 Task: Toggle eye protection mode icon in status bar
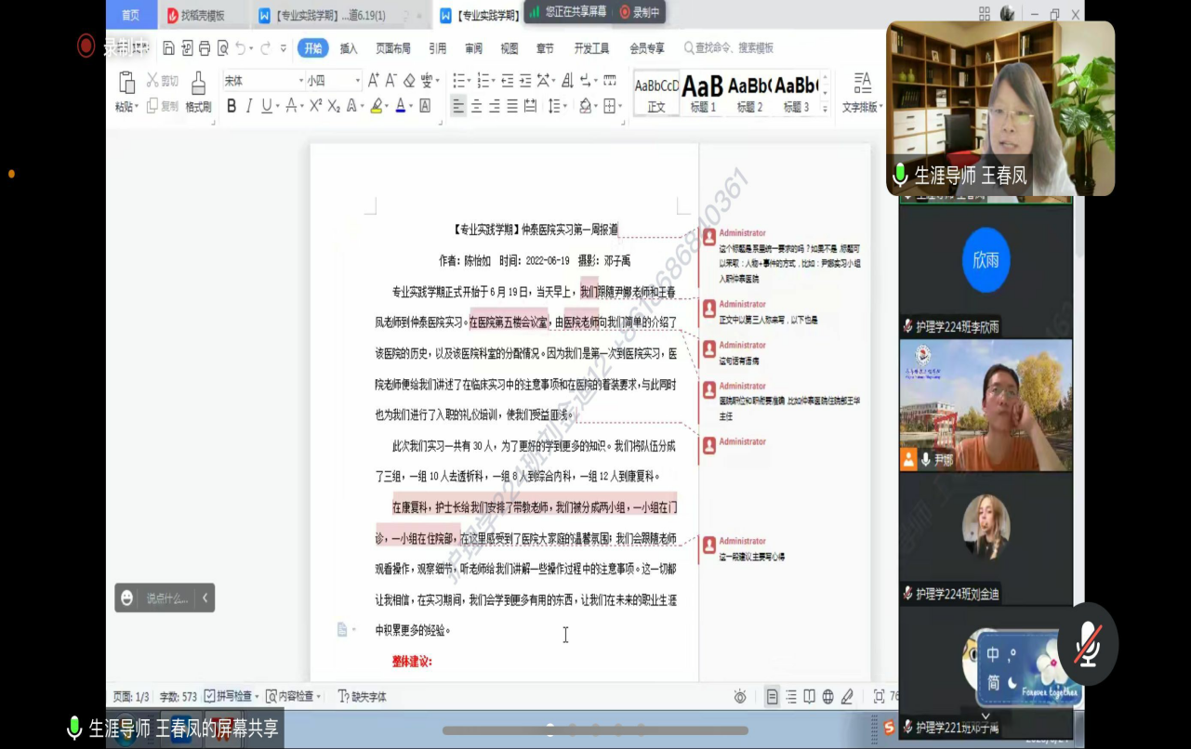(740, 696)
